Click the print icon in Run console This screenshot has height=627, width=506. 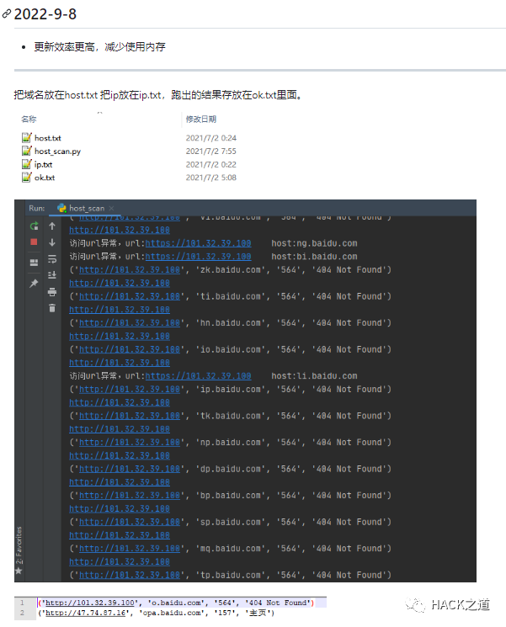click(52, 292)
